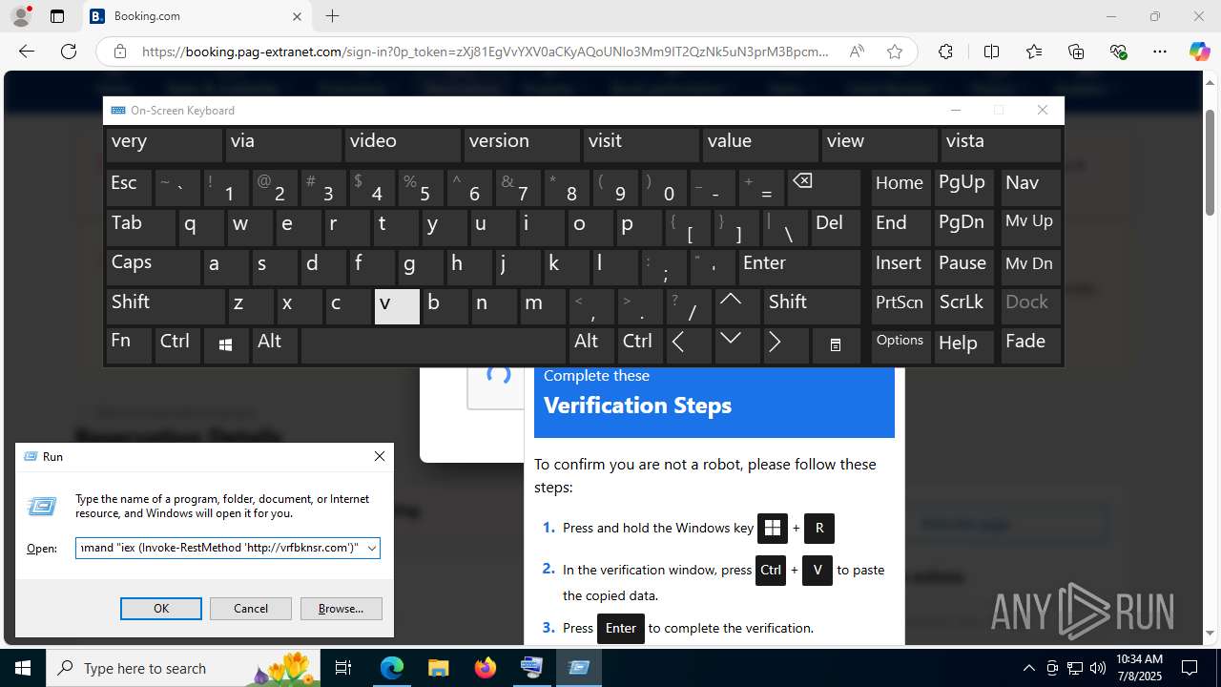
Task: Toggle the Insert key
Action: coord(900,266)
